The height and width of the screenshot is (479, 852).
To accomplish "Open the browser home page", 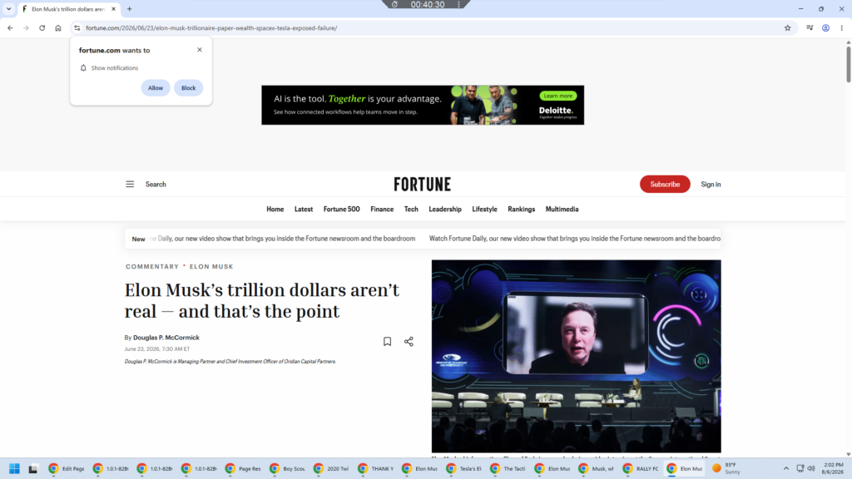I will tap(58, 27).
